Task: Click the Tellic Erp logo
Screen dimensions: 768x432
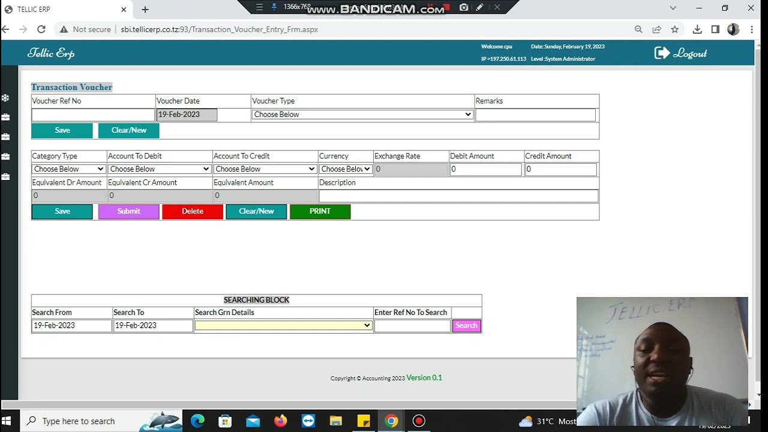Action: point(51,53)
